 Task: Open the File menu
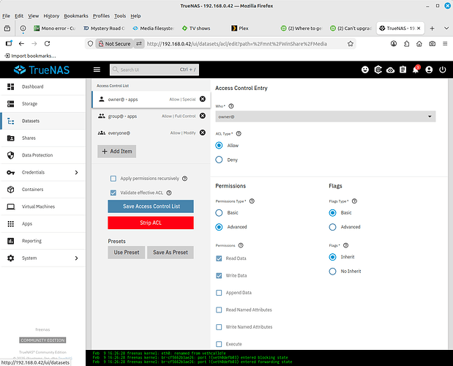tap(6, 16)
